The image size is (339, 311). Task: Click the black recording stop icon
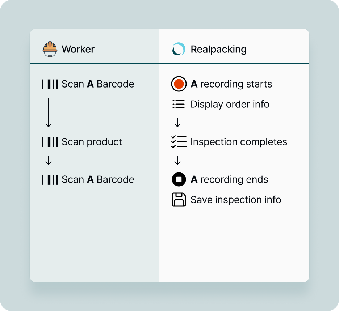[179, 180]
